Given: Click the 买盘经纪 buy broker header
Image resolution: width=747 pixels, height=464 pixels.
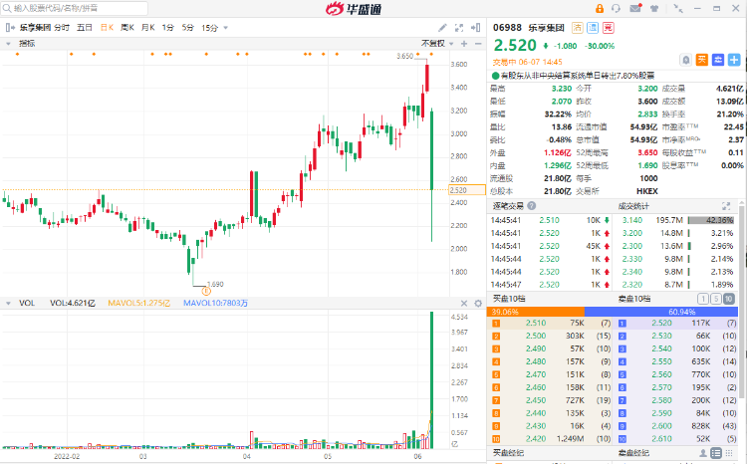Looking at the screenshot, I should tap(508, 453).
